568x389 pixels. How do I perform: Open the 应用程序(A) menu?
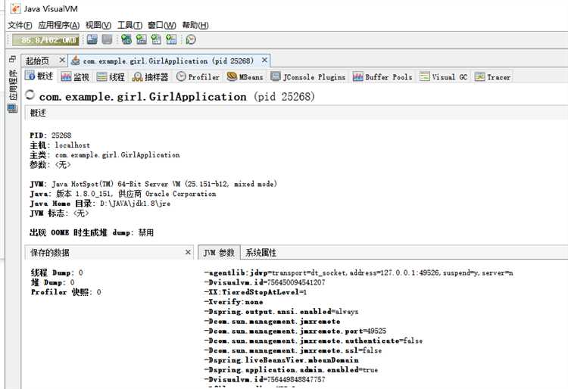pyautogui.click(x=58, y=25)
